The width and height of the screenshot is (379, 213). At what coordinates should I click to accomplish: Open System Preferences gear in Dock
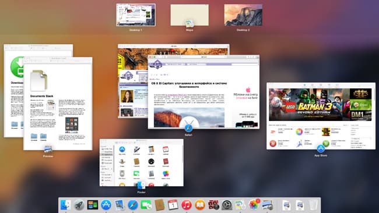pyautogui.click(x=227, y=205)
